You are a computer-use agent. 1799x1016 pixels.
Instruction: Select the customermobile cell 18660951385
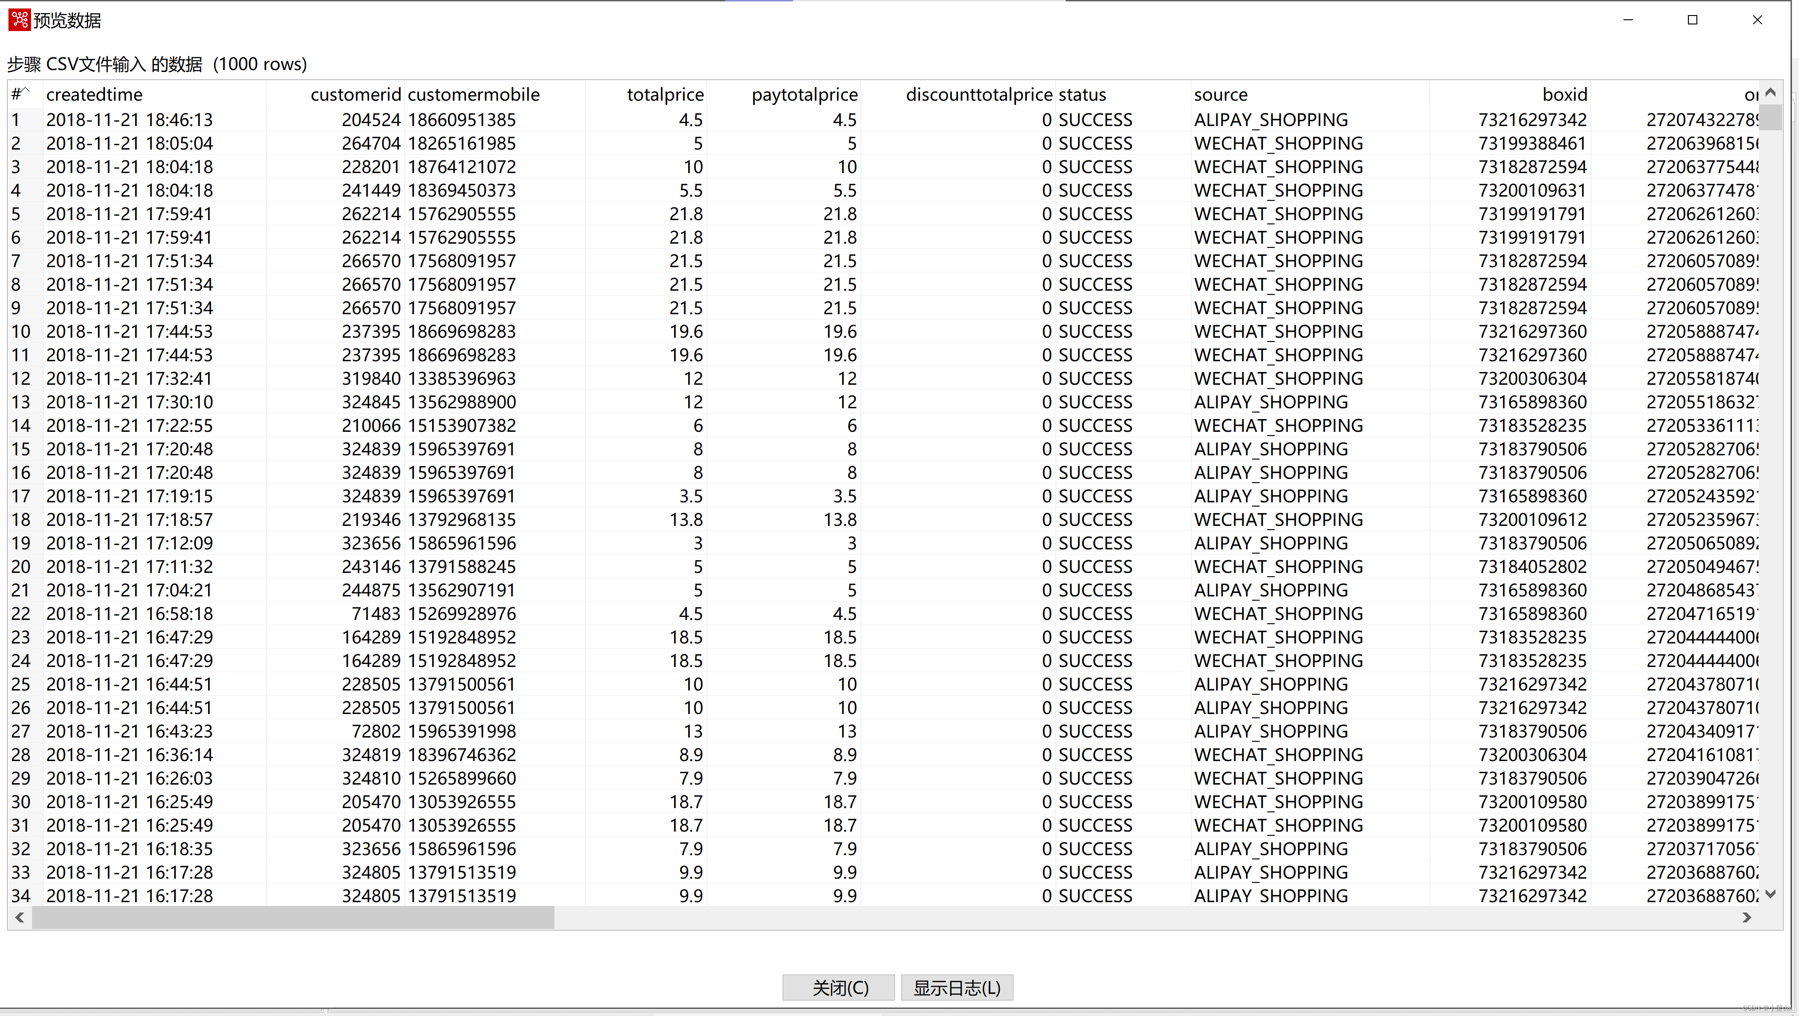point(462,120)
